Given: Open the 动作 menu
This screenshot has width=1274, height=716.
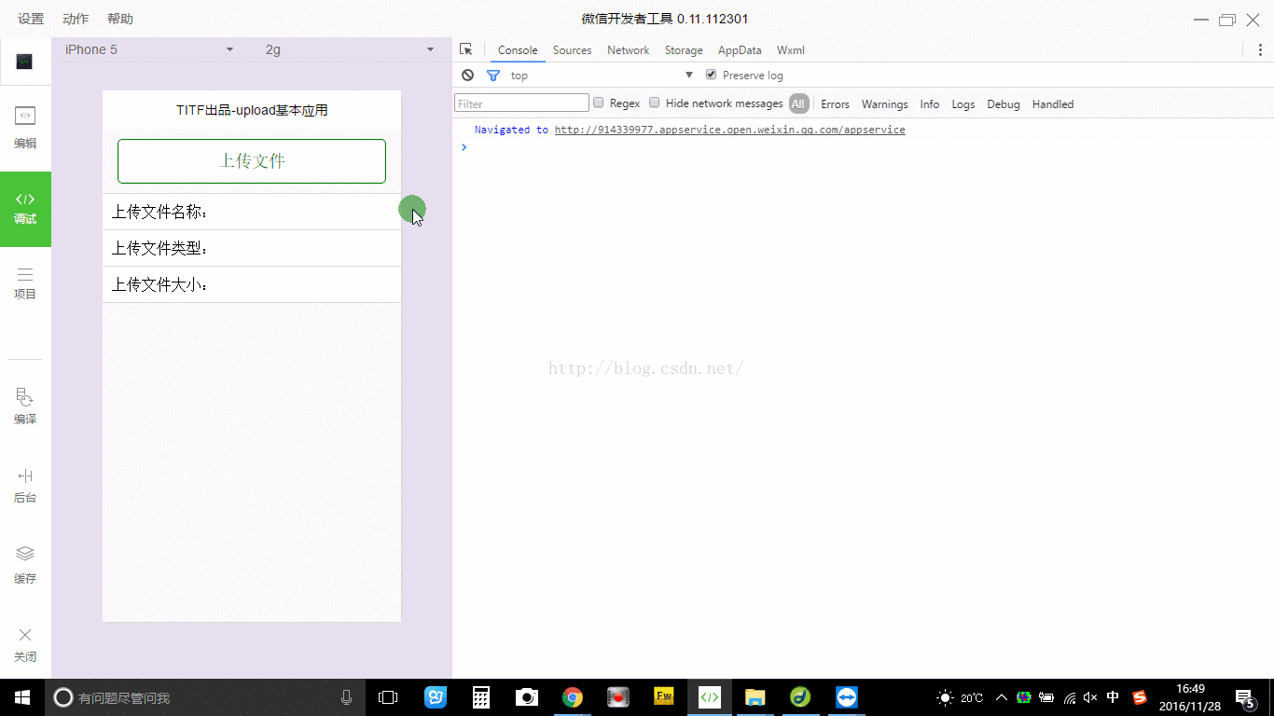Looking at the screenshot, I should 76,19.
